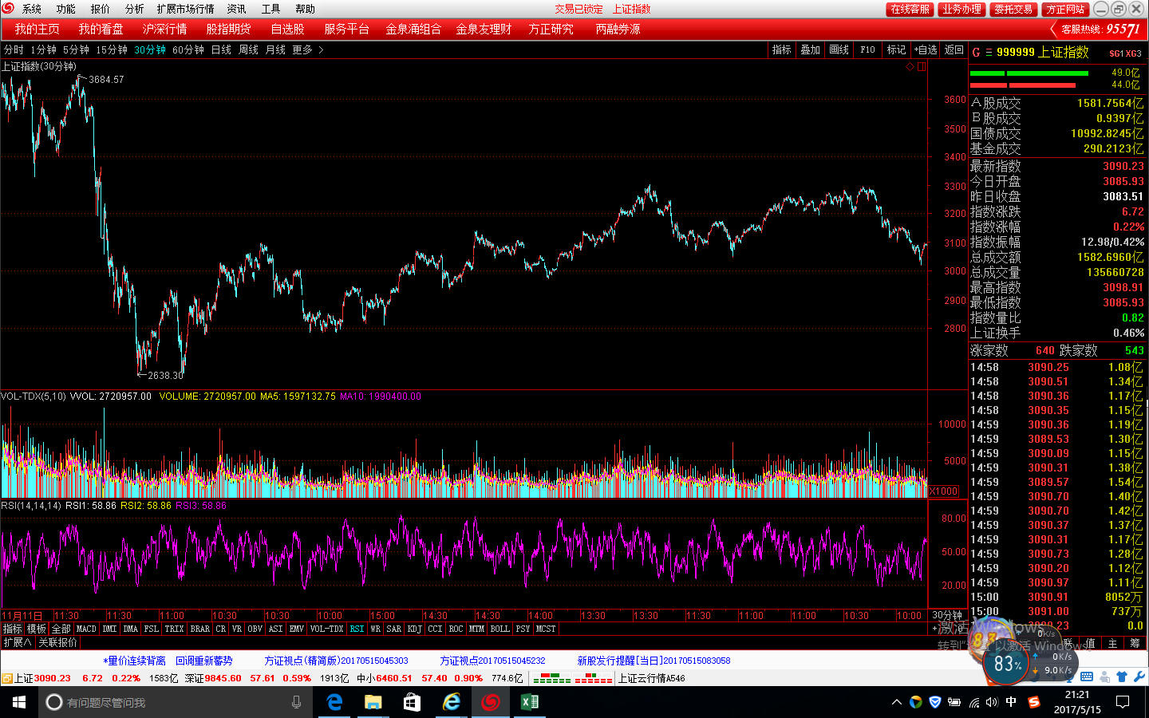
Task: Click the blue shirt skin icon
Action: tap(1122, 677)
